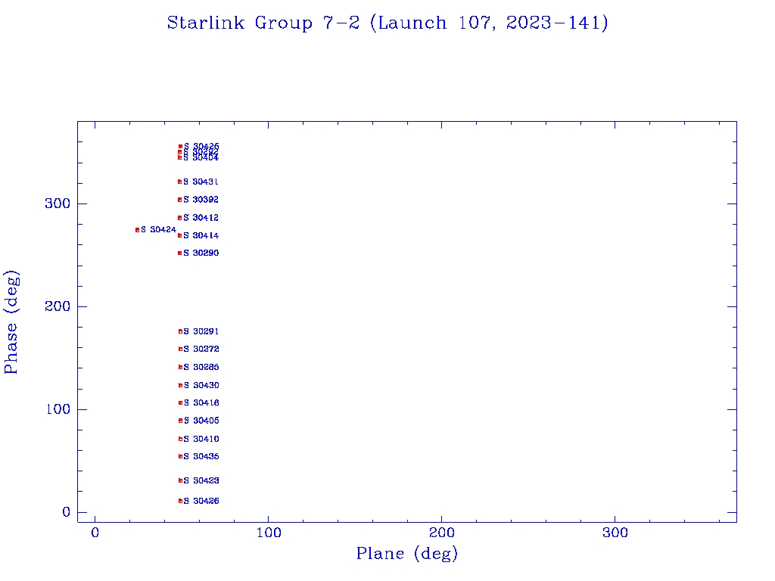Select the "S 30290" satellite label

tap(201, 253)
